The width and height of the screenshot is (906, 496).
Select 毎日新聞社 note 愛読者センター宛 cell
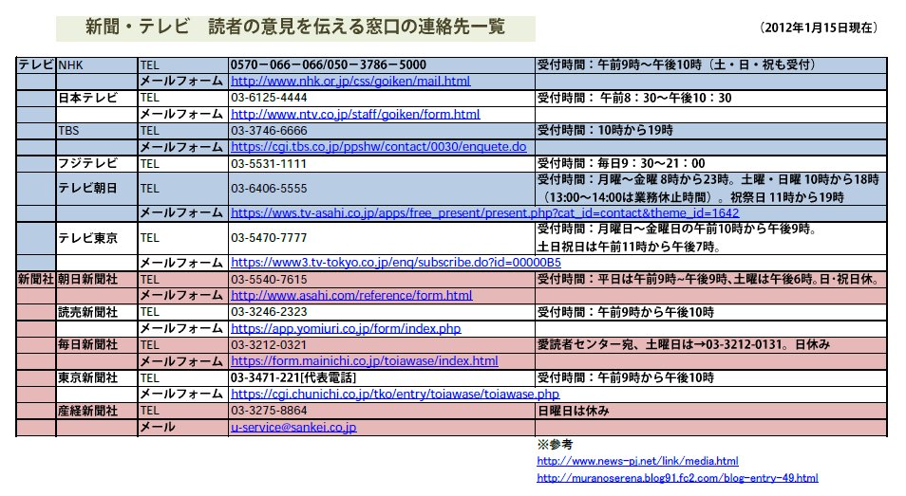711,345
